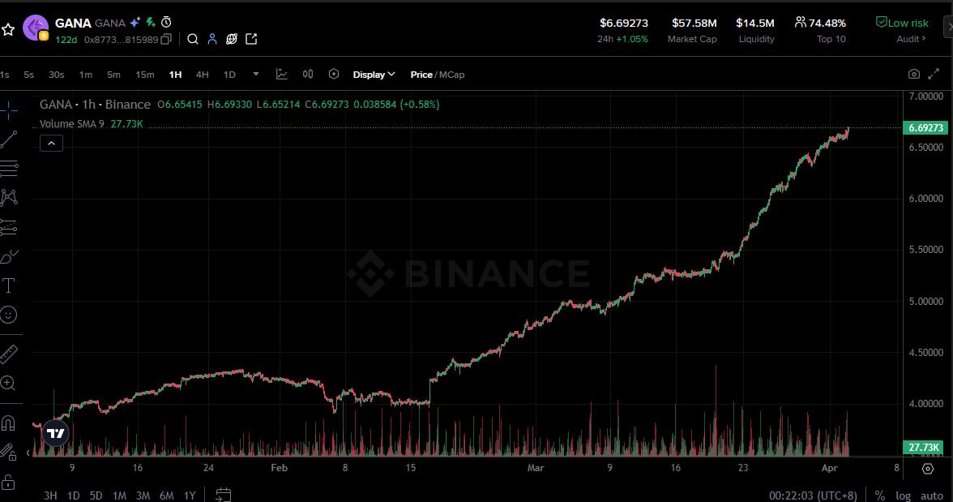
Task: Select the 1m timeframe
Action: click(86, 75)
